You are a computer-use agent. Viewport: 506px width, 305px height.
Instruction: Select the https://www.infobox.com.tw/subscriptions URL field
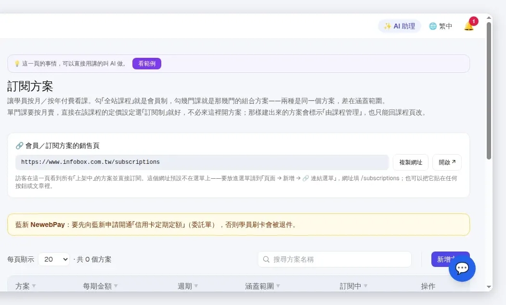coord(202,162)
